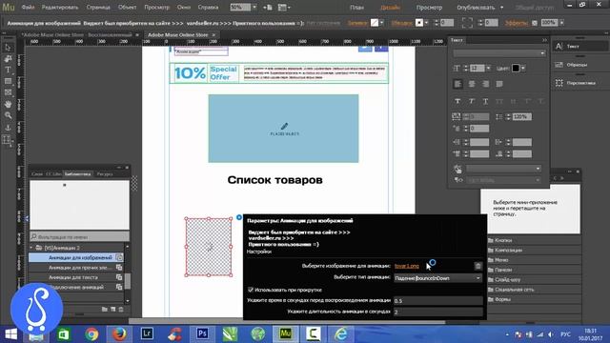Open the paragraph style dropdown in the Text panel
Screen dimensions: 610x343
coord(503,169)
